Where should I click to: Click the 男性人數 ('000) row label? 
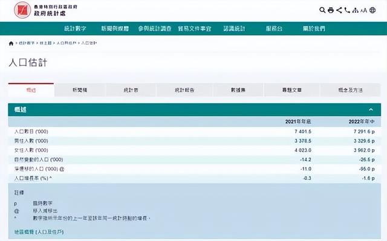[31, 141]
